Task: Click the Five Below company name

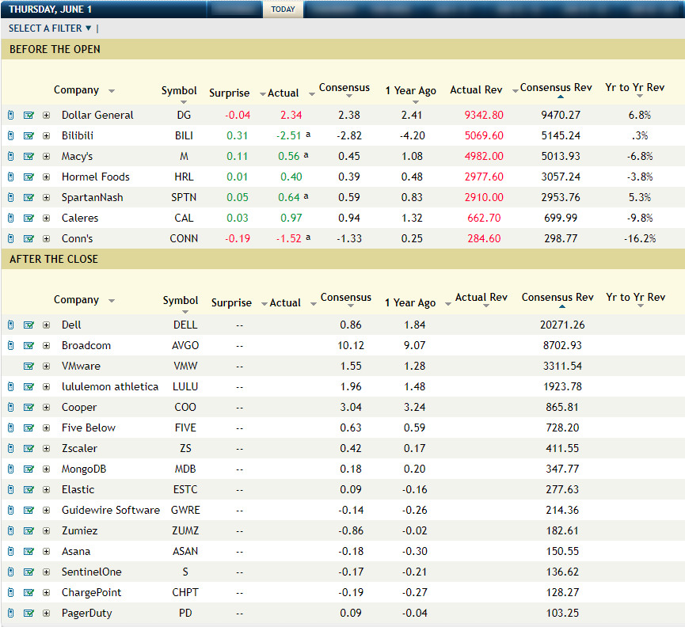Action: point(89,428)
